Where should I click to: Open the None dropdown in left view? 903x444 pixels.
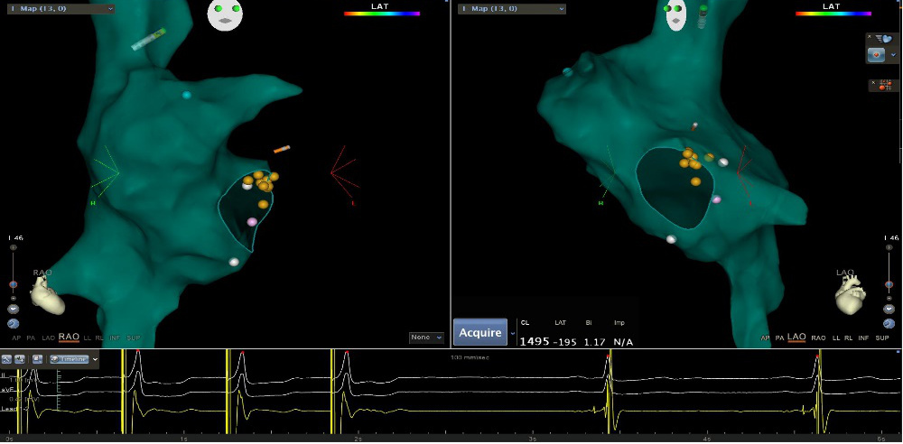(426, 338)
